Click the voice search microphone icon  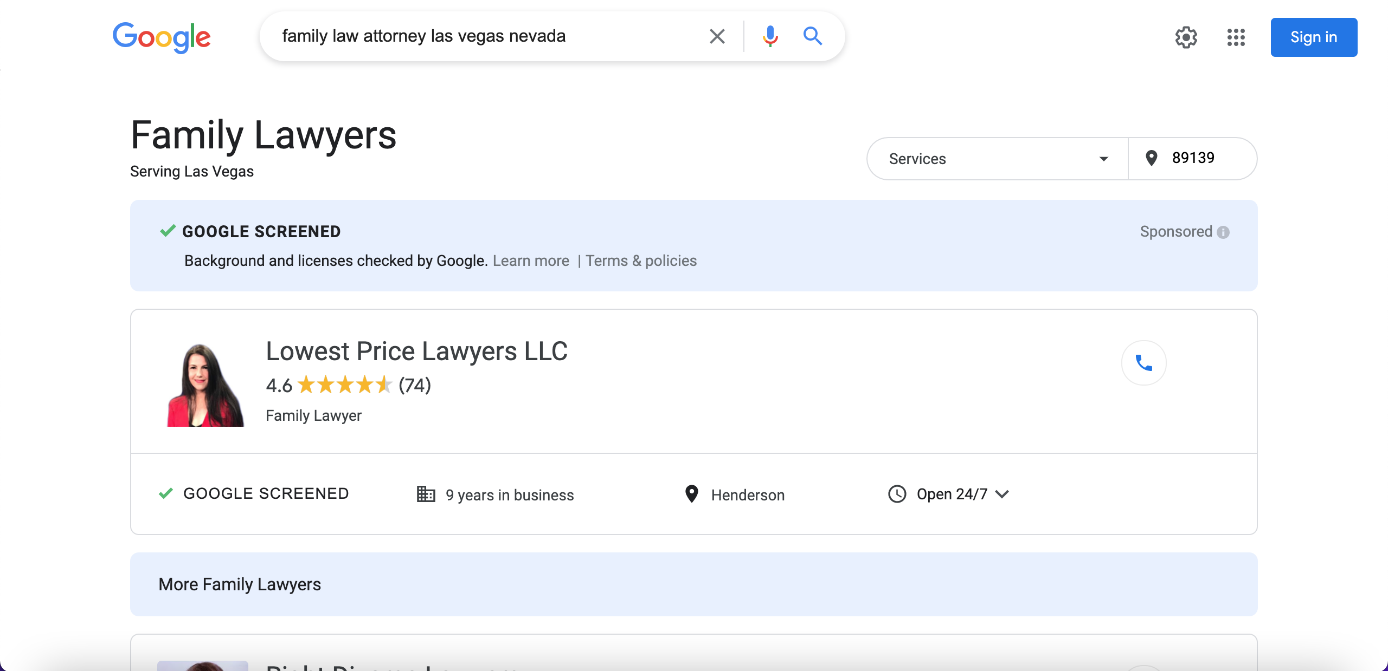tap(770, 36)
